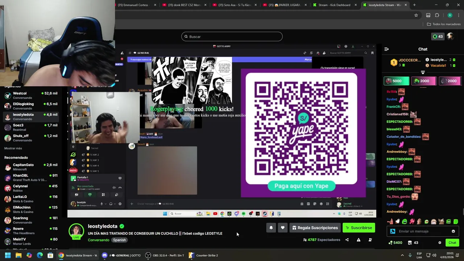Image resolution: width=464 pixels, height=261 pixels.
Task: Open LaritaLG recommended channel
Action: pyautogui.click(x=31, y=199)
